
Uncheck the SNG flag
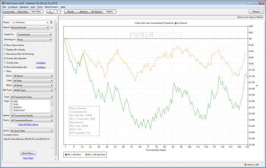pyautogui.click(x=12, y=101)
